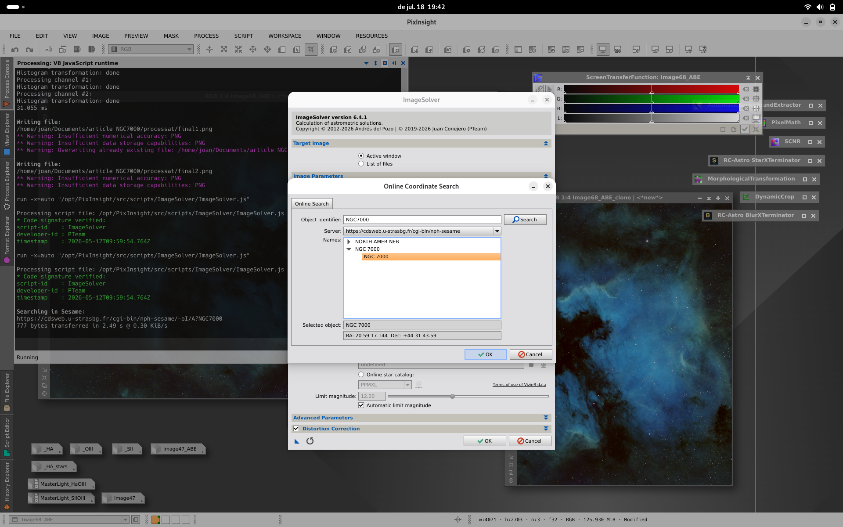Cancel the Online Coordinate Search dialog
The height and width of the screenshot is (527, 843).
[530, 354]
